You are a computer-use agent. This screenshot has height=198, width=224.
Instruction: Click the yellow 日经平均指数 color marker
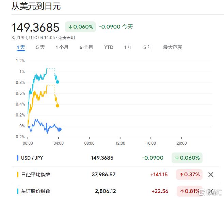(x=18, y=175)
